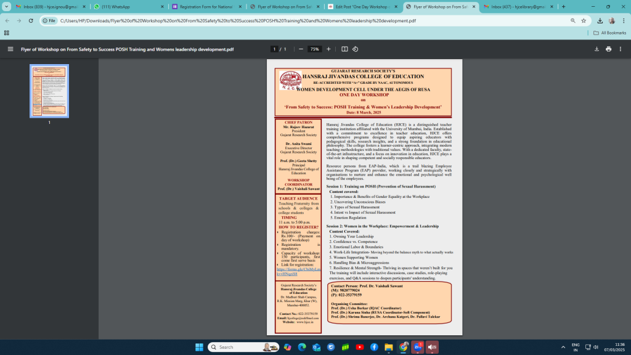Click the zoom in plus button
631x355 pixels.
(x=328, y=49)
